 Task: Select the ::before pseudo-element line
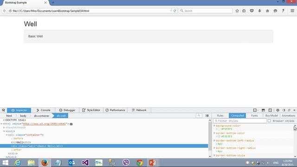17,139
